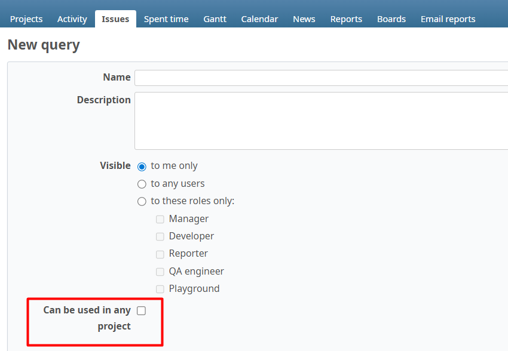This screenshot has width=508, height=351.
Task: Switch to the Gantt tab
Action: [x=215, y=19]
